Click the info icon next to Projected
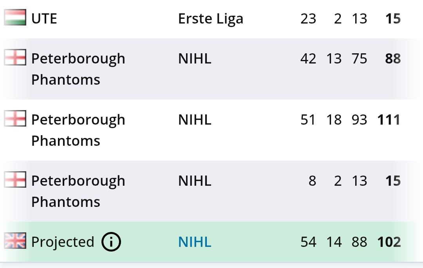 pos(111,242)
